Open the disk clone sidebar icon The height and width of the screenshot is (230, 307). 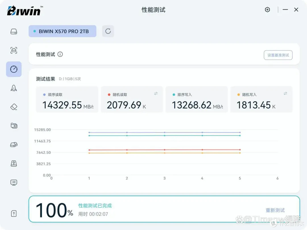[14, 145]
